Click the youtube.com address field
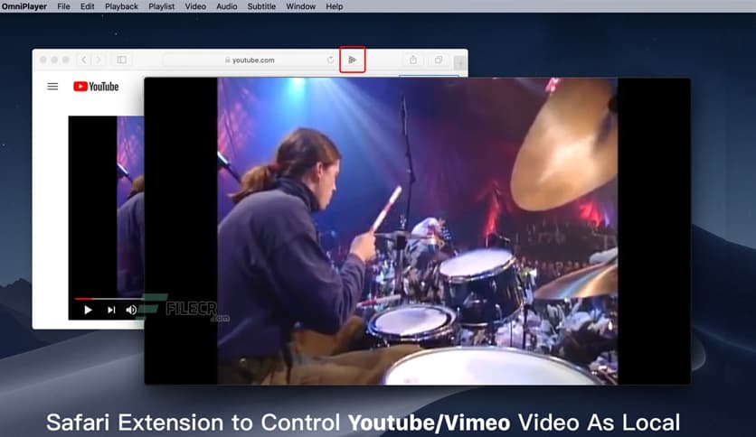The height and width of the screenshot is (437, 756). pos(250,60)
